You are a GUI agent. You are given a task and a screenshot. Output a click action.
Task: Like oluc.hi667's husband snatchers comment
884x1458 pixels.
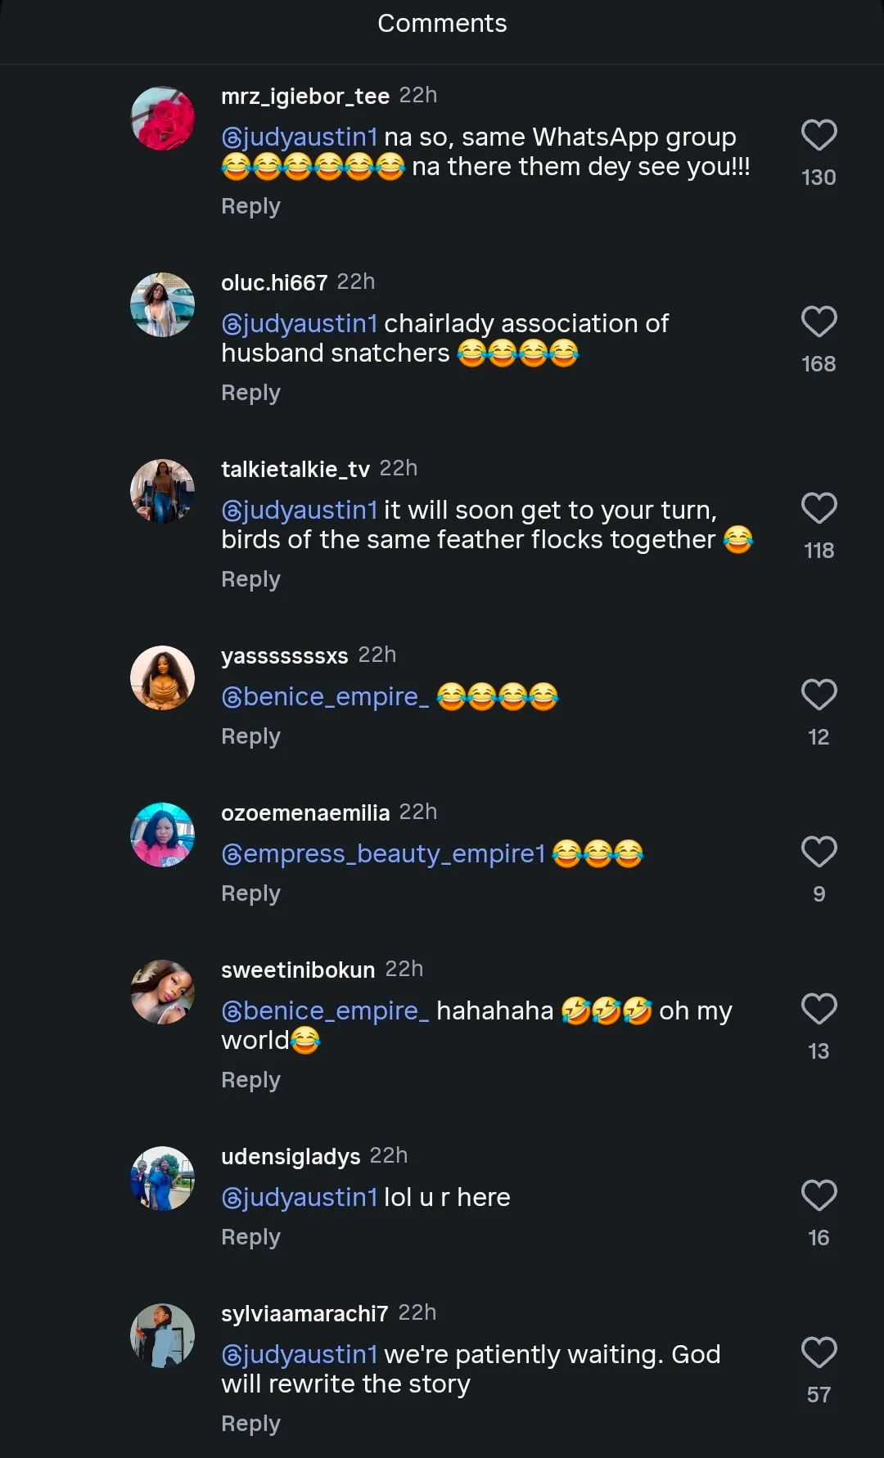coord(819,322)
